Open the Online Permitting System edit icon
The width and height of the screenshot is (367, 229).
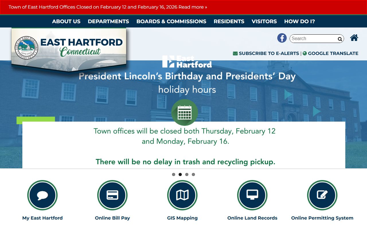322,195
